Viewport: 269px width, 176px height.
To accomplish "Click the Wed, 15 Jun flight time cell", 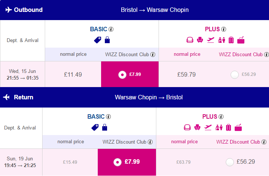I will click(22, 74).
